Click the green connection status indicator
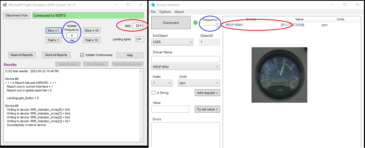 point(196,23)
